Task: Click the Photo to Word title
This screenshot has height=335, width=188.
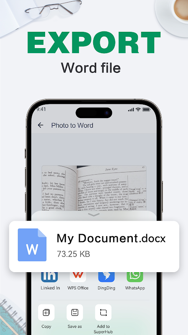Action: pyautogui.click(x=72, y=125)
